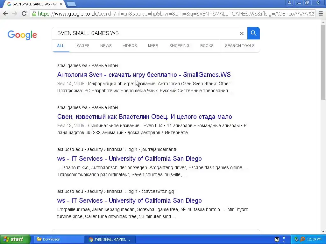The image size is (326, 244).
Task: Click the vertical scrollbar thumb
Action: click(x=323, y=62)
